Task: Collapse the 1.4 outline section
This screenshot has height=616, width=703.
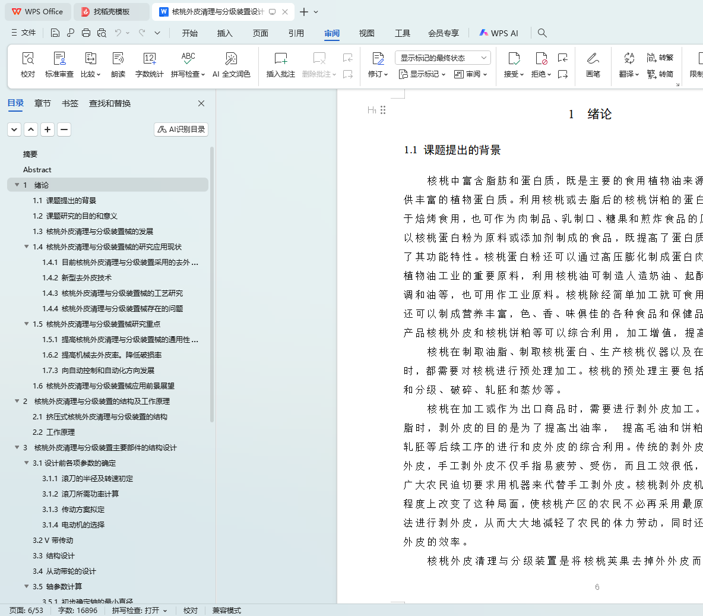Action: coord(27,247)
